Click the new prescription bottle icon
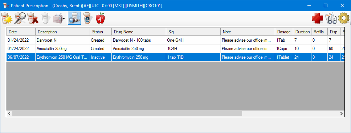351x133 pixels. point(7,18)
